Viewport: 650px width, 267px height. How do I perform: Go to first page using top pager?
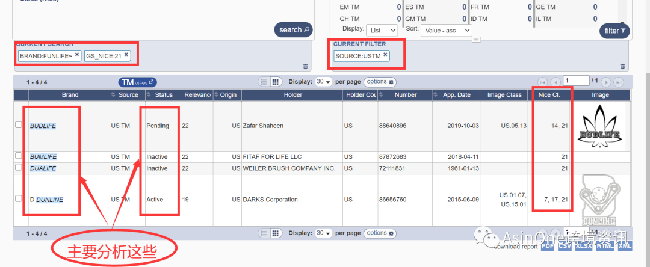(x=543, y=82)
